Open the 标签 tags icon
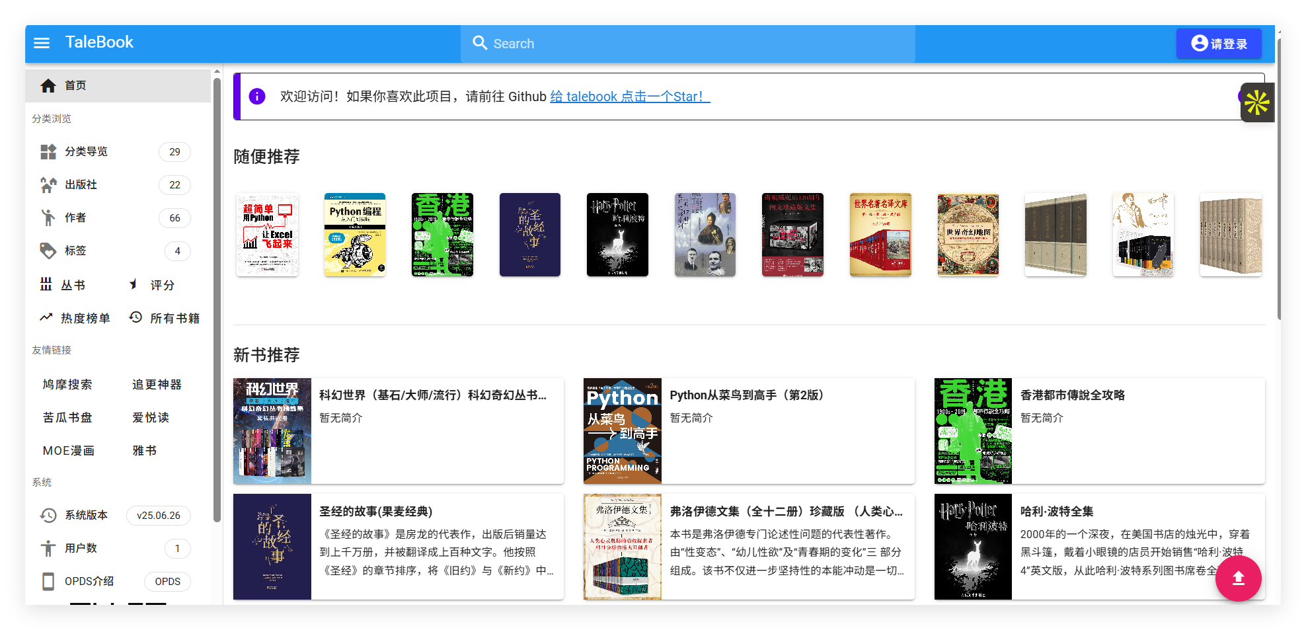Image resolution: width=1306 pixels, height=630 pixels. (x=48, y=251)
